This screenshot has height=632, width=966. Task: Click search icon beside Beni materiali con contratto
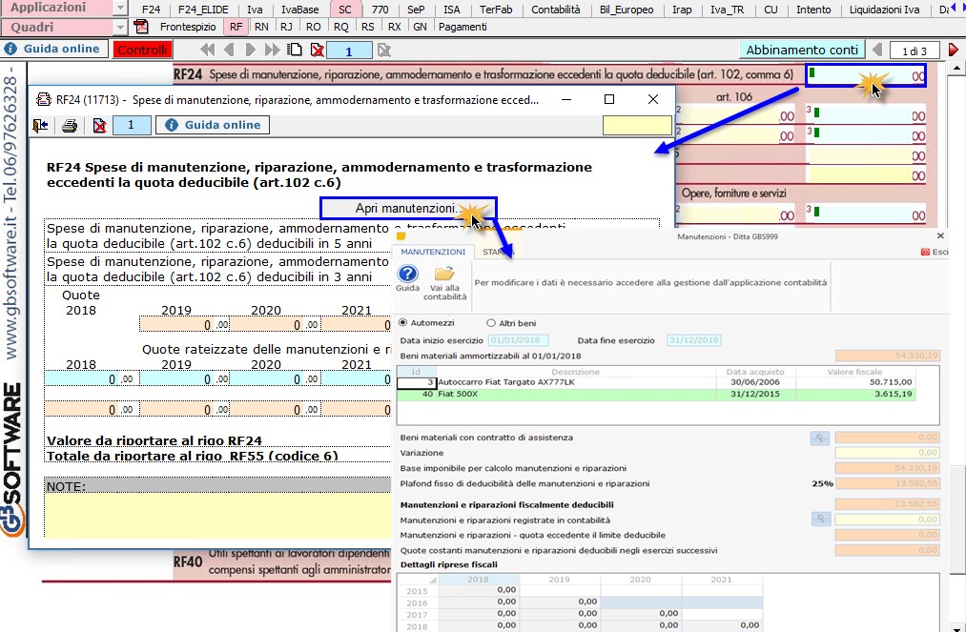coord(819,438)
